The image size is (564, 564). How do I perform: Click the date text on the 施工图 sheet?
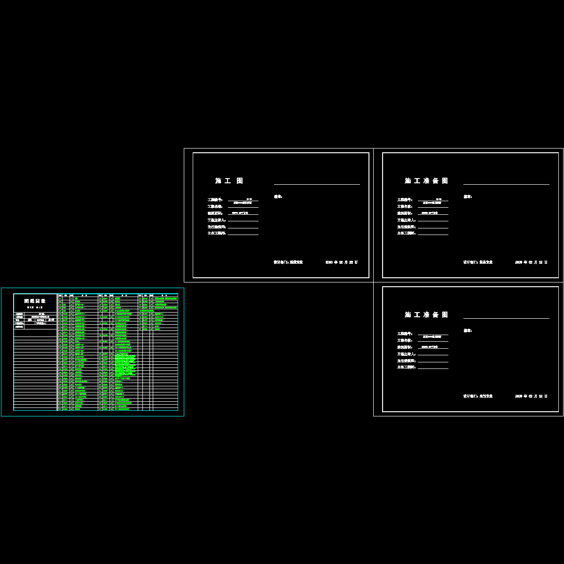pyautogui.click(x=342, y=262)
